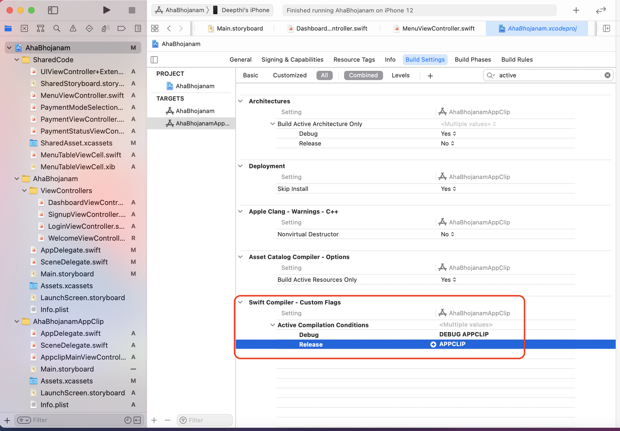Image resolution: width=620 pixels, height=431 pixels.
Task: Click the build settings search field
Action: 548,75
